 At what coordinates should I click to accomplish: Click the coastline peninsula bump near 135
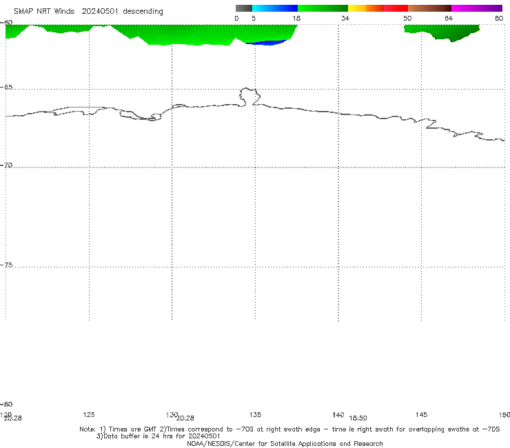point(249,96)
